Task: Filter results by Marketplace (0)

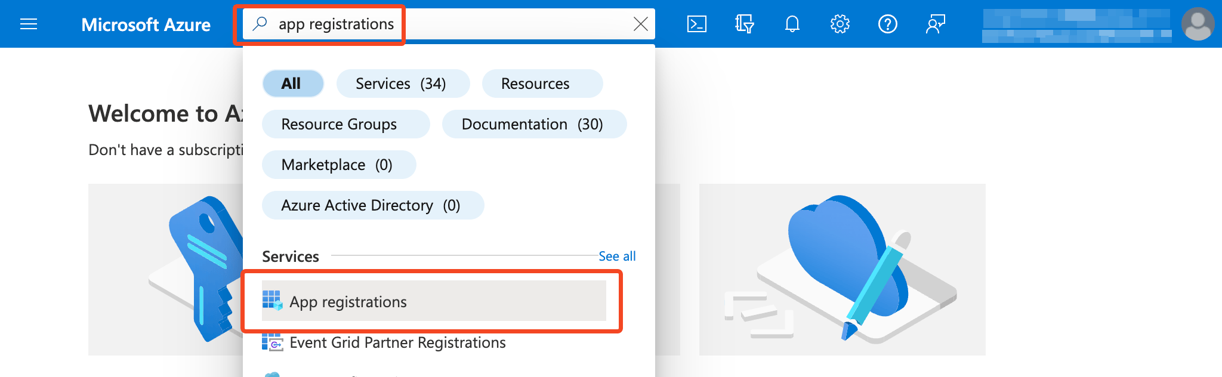Action: click(x=339, y=165)
